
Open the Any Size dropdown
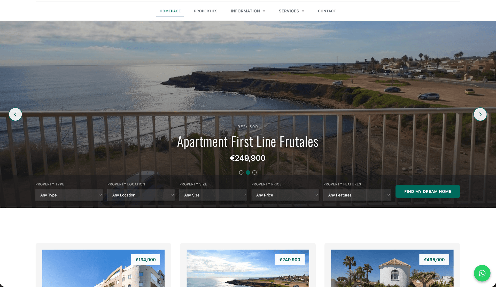[x=213, y=195]
